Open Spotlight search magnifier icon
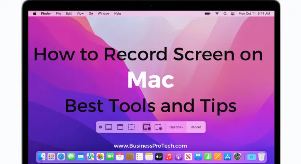 (x=225, y=14)
